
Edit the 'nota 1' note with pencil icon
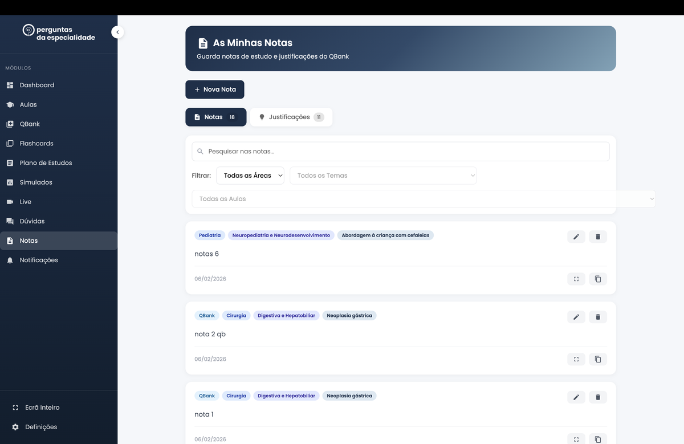pos(576,397)
